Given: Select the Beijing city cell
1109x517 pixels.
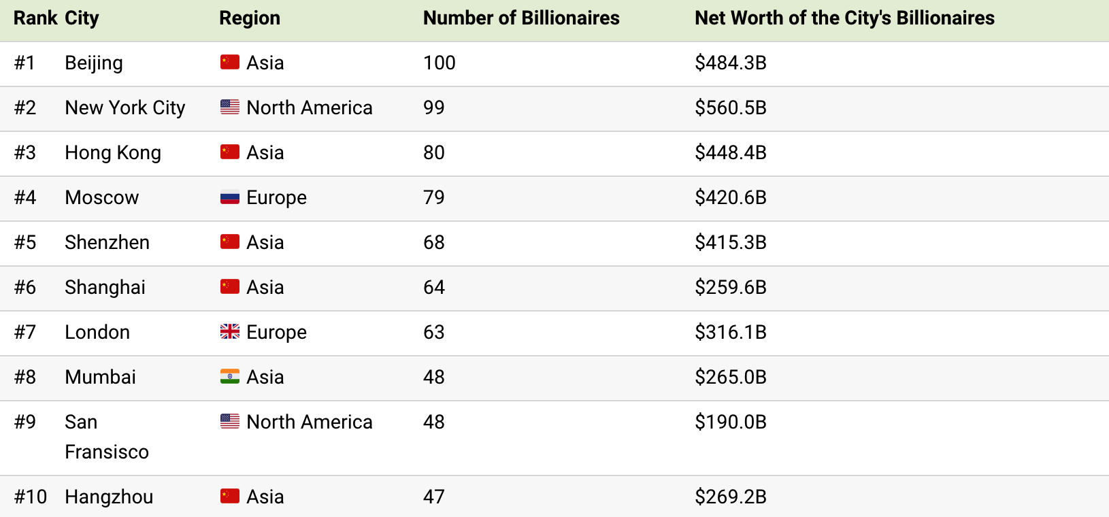Looking at the screenshot, I should click(94, 63).
